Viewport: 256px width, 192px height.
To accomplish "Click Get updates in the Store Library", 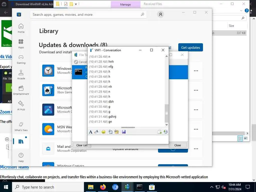I will [x=190, y=47].
